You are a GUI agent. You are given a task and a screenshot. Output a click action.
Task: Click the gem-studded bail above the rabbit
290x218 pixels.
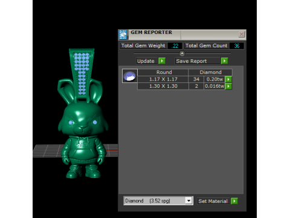pos(82,74)
